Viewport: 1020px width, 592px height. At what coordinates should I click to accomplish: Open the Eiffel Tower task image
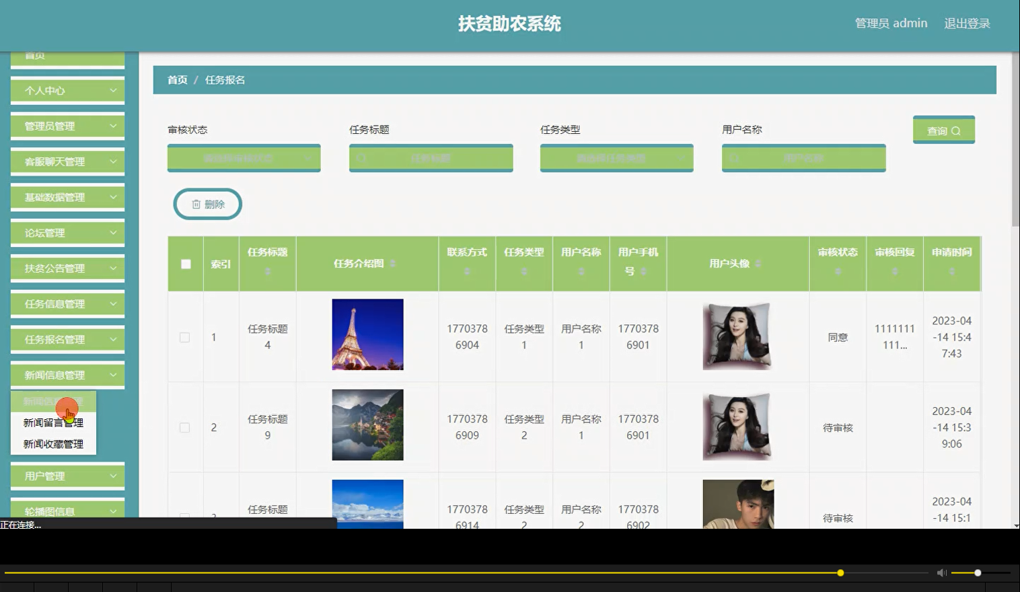tap(367, 334)
